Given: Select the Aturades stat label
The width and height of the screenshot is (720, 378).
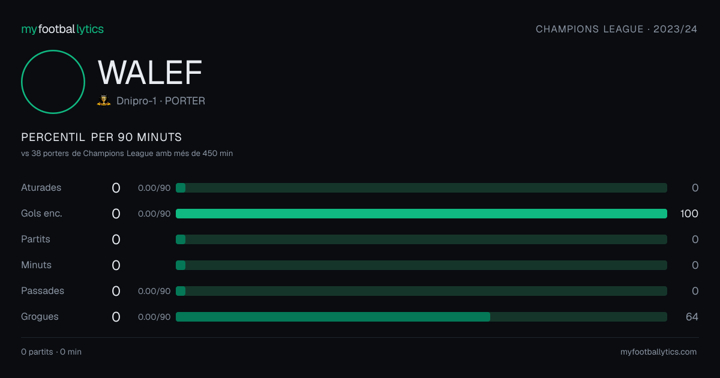Looking at the screenshot, I should pos(41,188).
